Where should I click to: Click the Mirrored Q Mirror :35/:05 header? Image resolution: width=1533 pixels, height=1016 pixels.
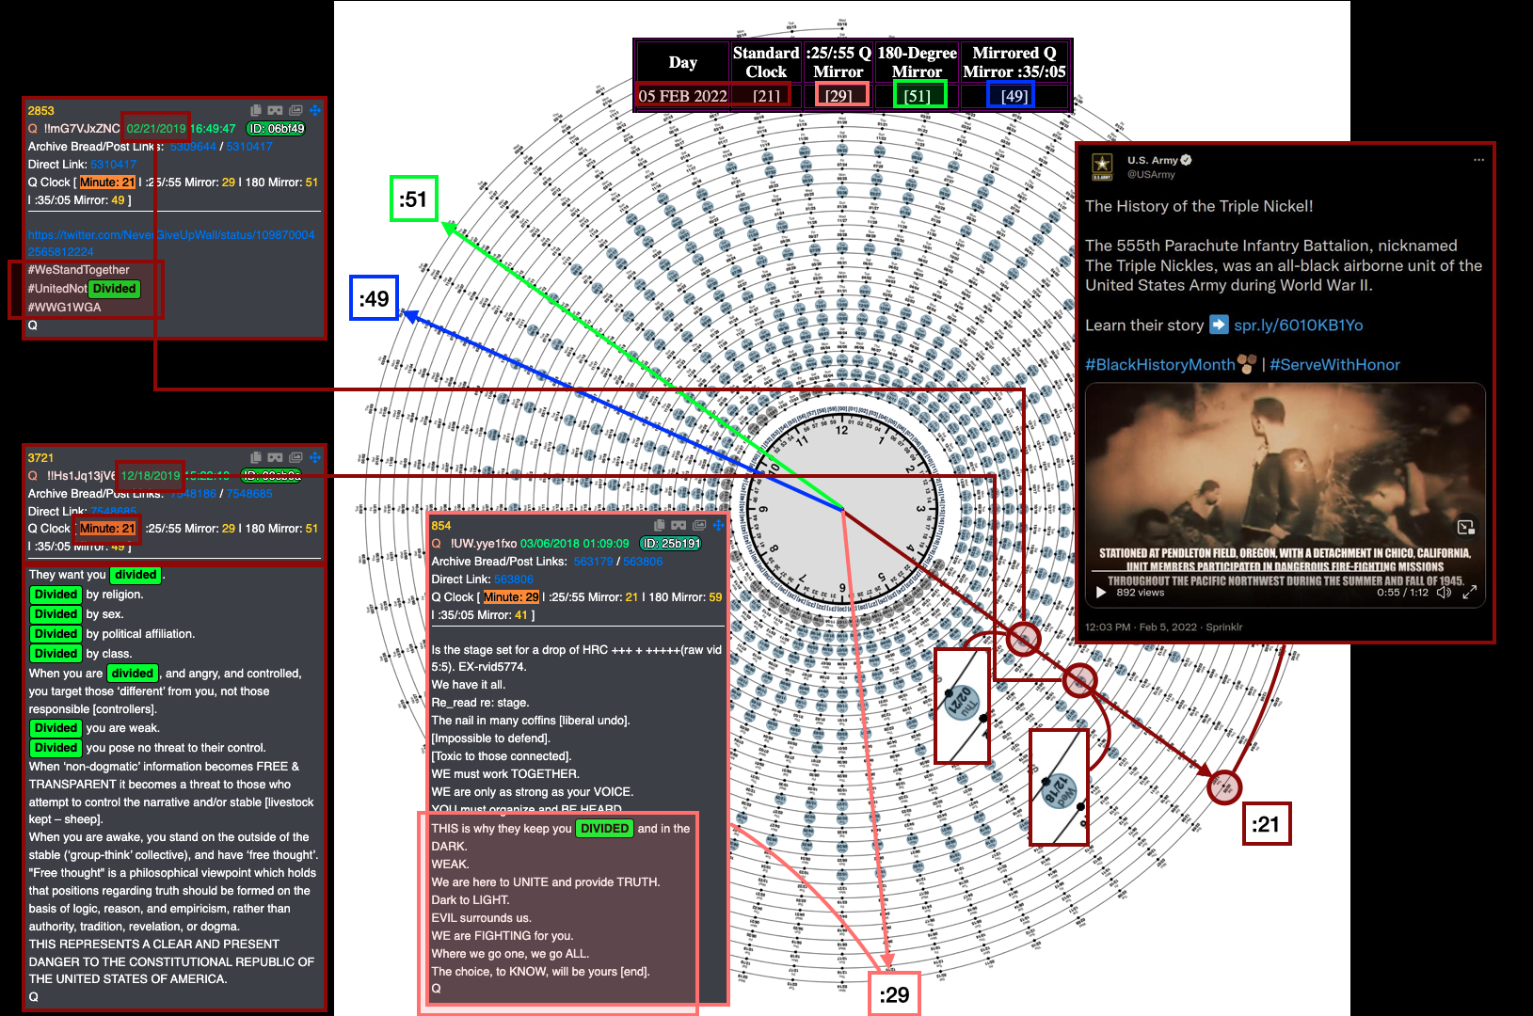1014,62
